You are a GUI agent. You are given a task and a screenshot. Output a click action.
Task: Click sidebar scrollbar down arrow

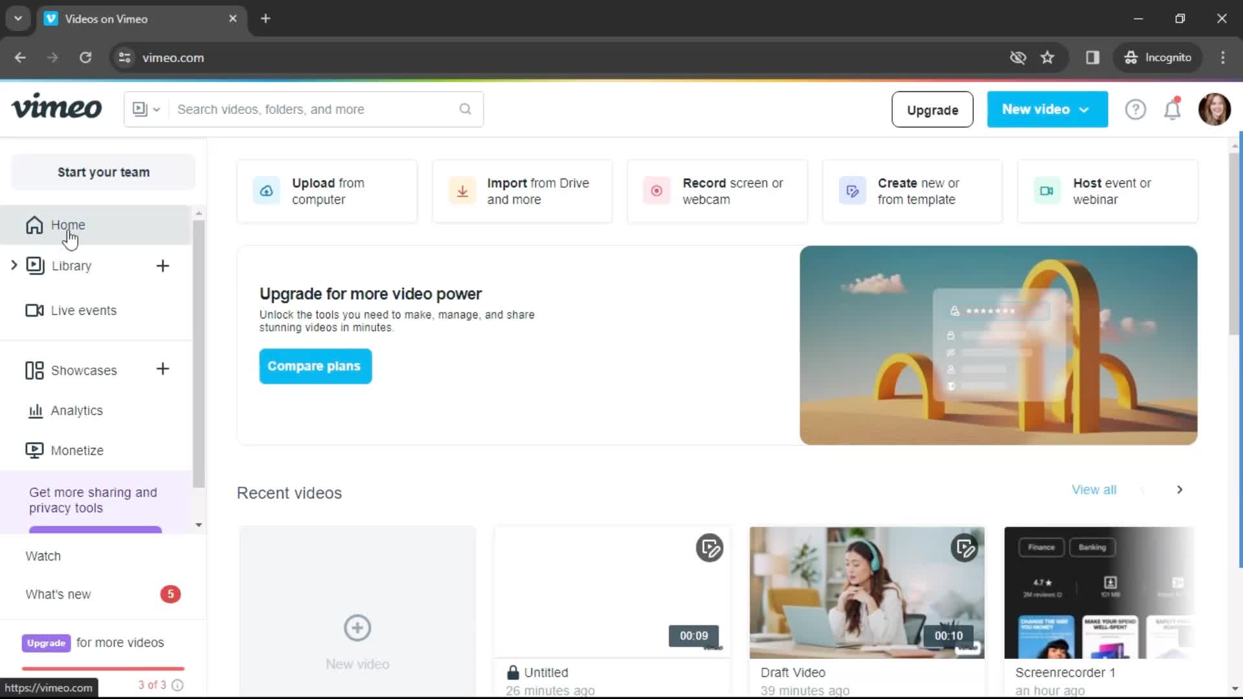(199, 525)
